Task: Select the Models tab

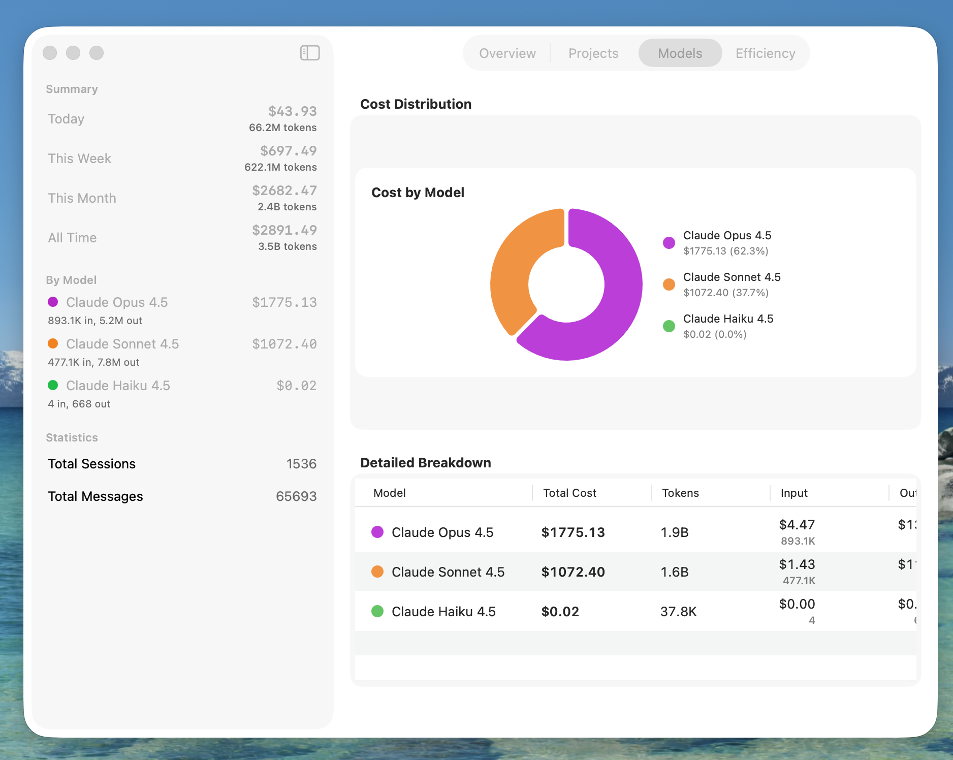Action: (680, 53)
